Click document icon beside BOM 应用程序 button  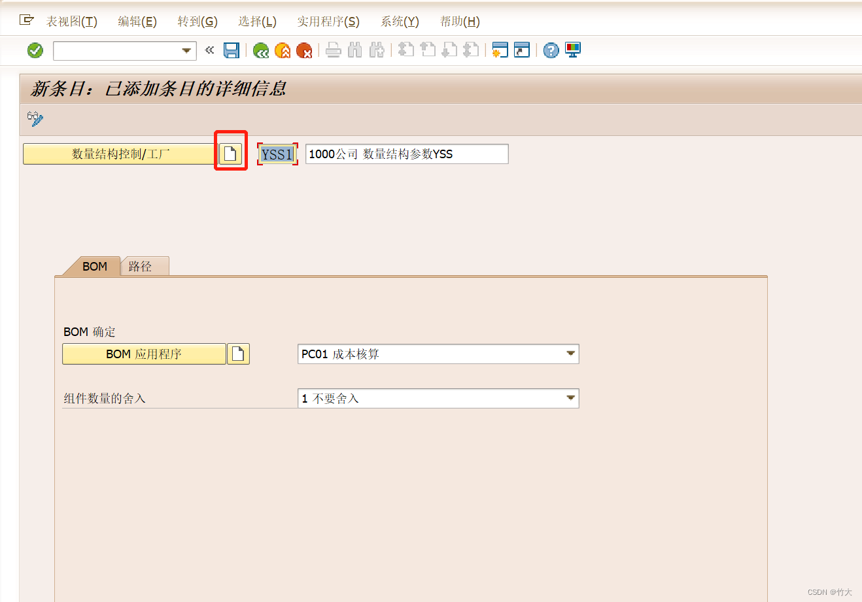click(238, 354)
